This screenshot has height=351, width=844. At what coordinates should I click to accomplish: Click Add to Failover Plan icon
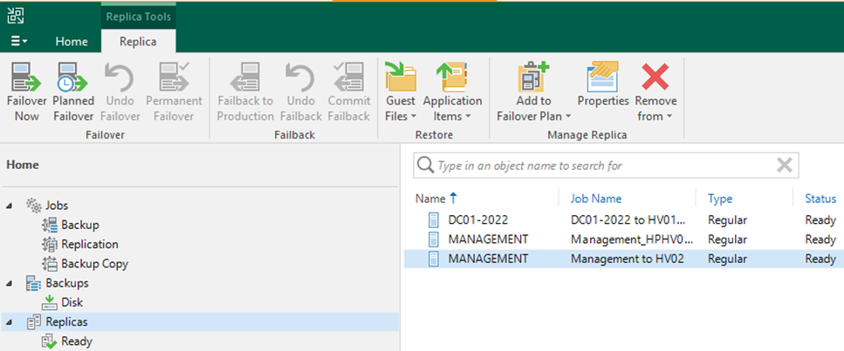point(533,77)
